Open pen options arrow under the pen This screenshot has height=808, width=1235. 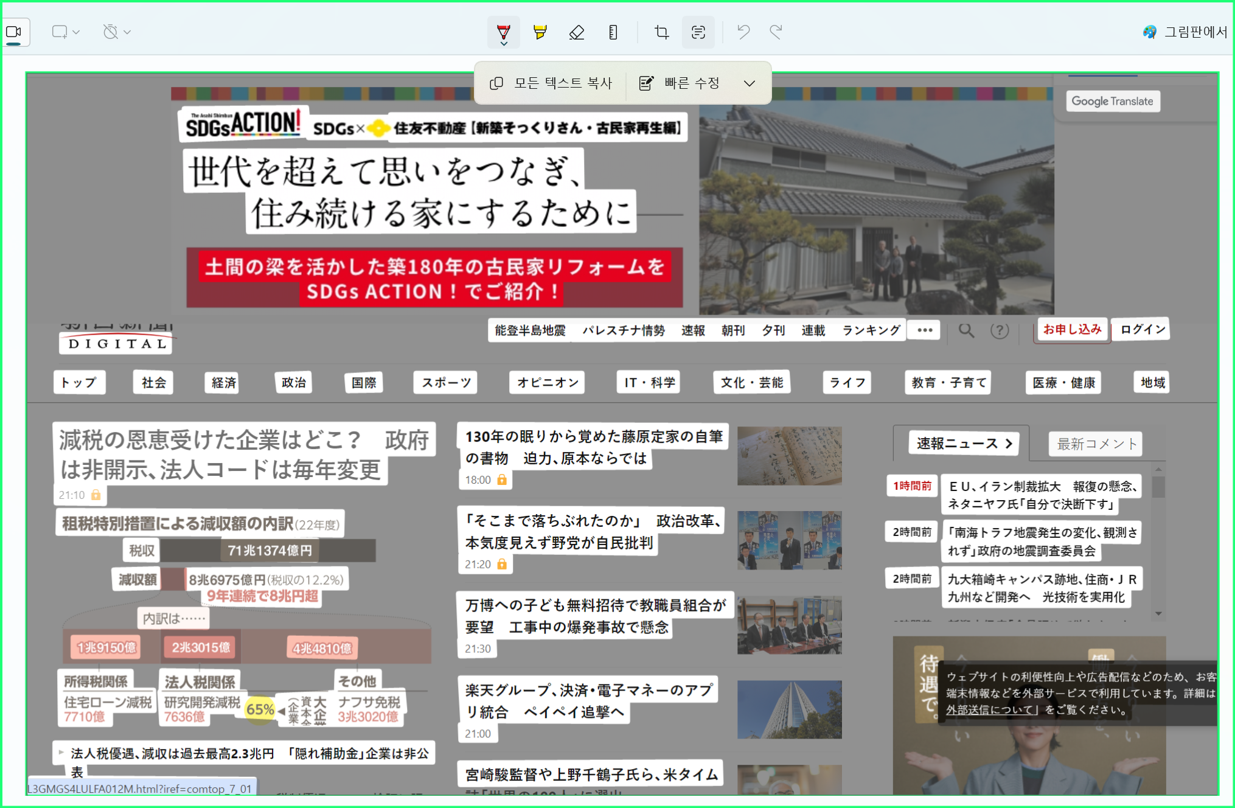point(504,44)
